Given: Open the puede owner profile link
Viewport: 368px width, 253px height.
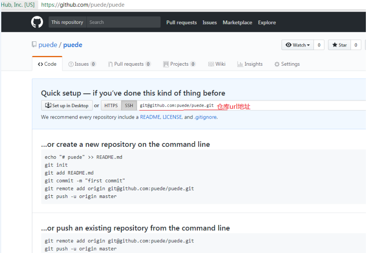Looking at the screenshot, I should pyautogui.click(x=48, y=45).
